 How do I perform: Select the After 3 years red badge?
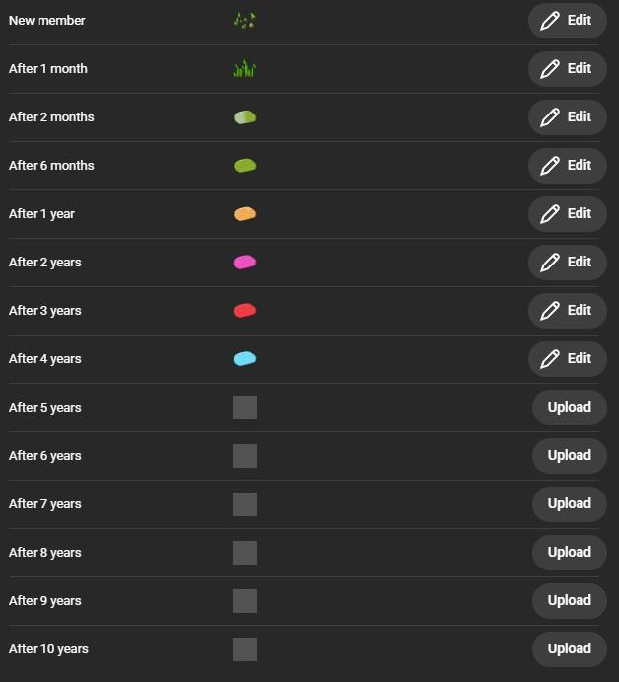244,311
